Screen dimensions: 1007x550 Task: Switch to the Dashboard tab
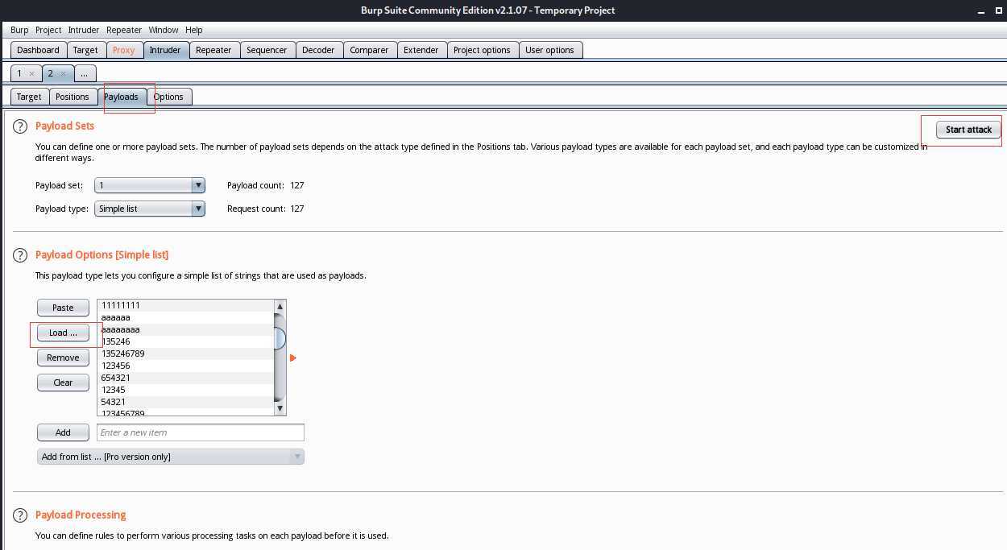38,50
